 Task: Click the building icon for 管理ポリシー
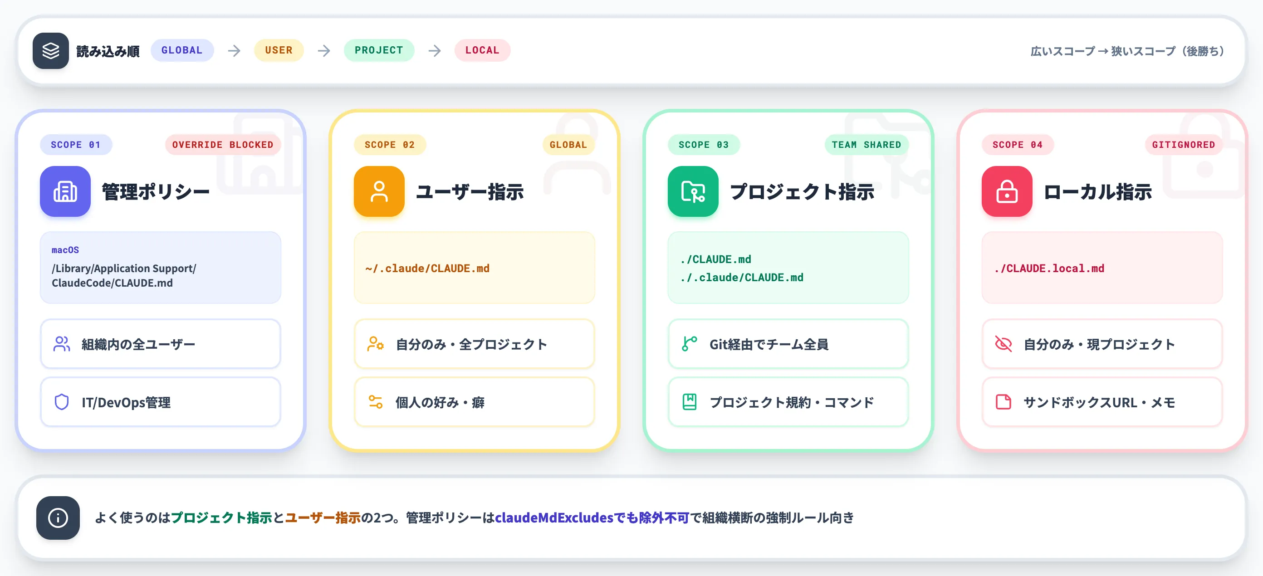click(x=65, y=191)
